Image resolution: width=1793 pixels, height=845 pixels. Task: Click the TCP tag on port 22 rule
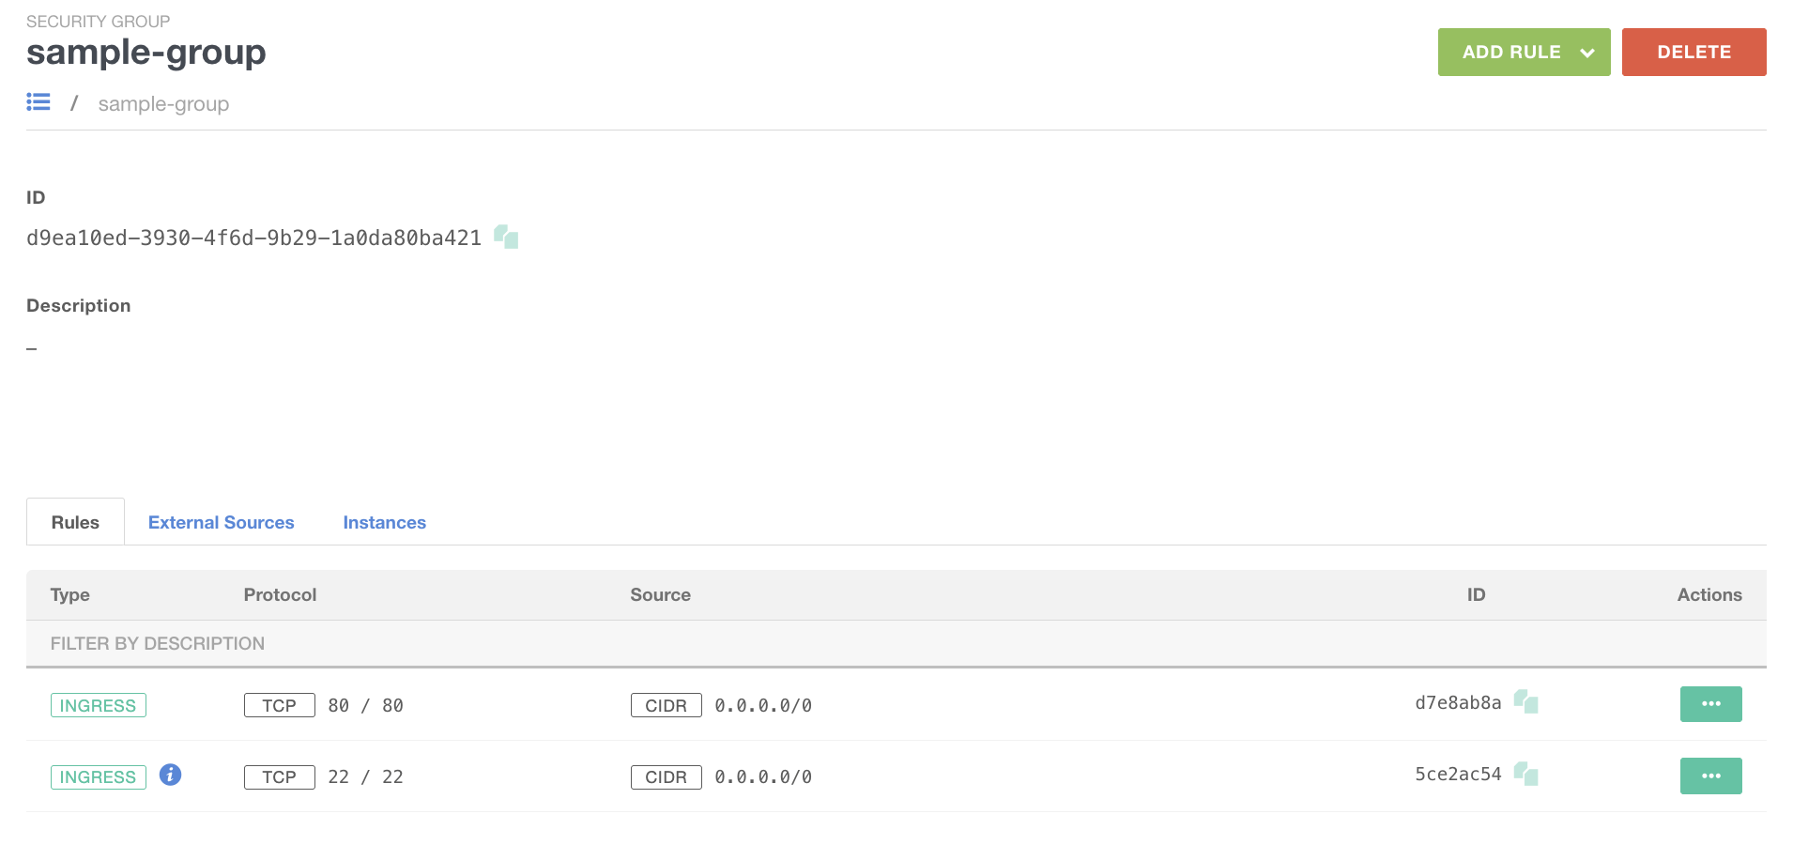click(x=279, y=777)
